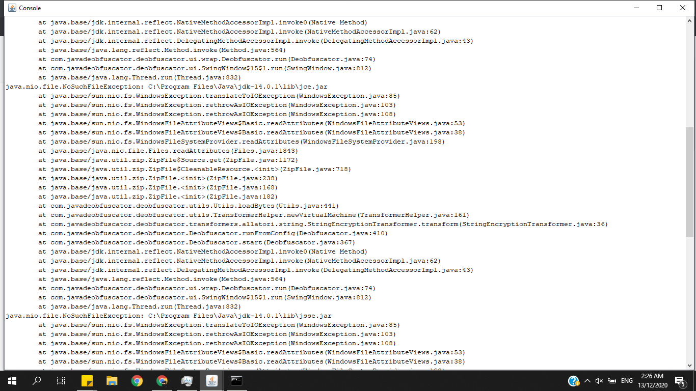
Task: Launch Sticky Notes from the taskbar
Action: click(87, 380)
